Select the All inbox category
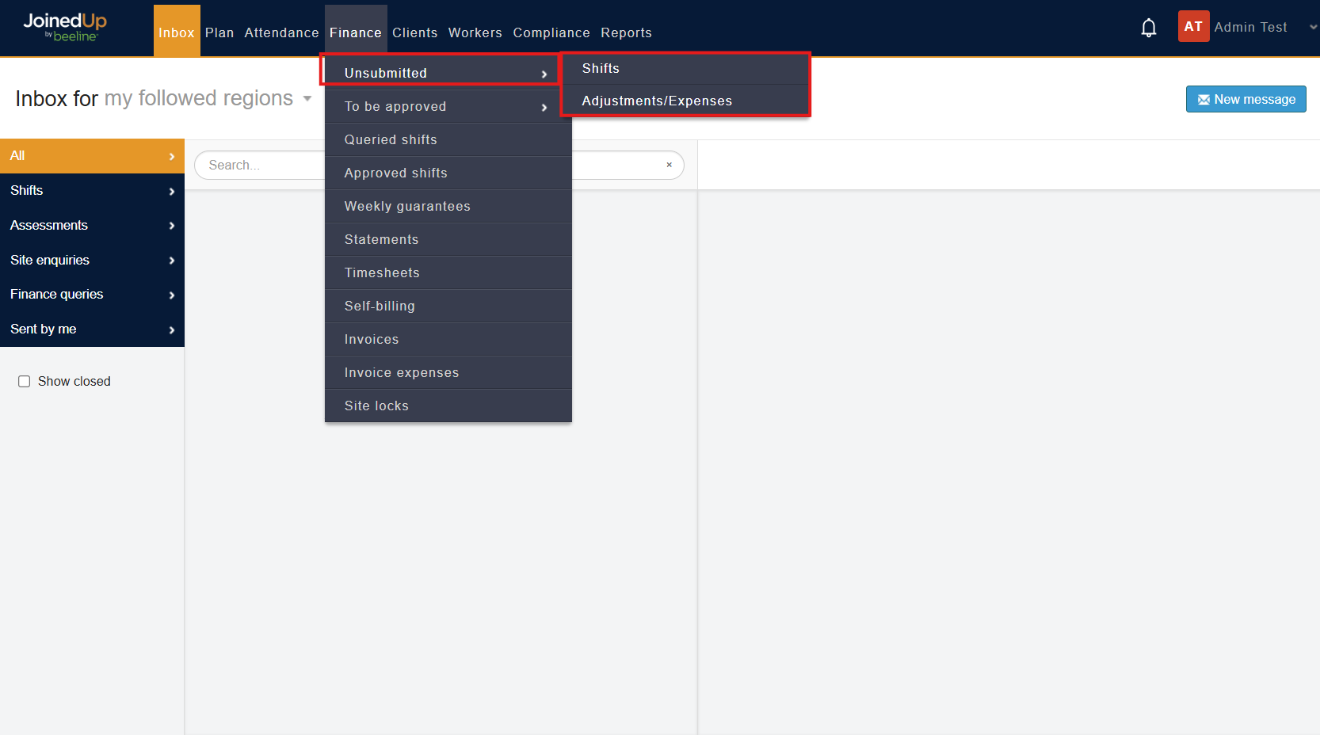This screenshot has width=1320, height=735. [x=92, y=156]
